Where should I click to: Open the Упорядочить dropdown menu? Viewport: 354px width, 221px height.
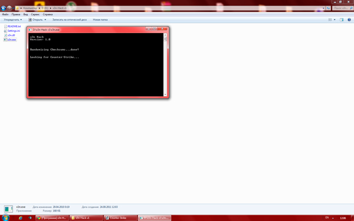(13, 20)
